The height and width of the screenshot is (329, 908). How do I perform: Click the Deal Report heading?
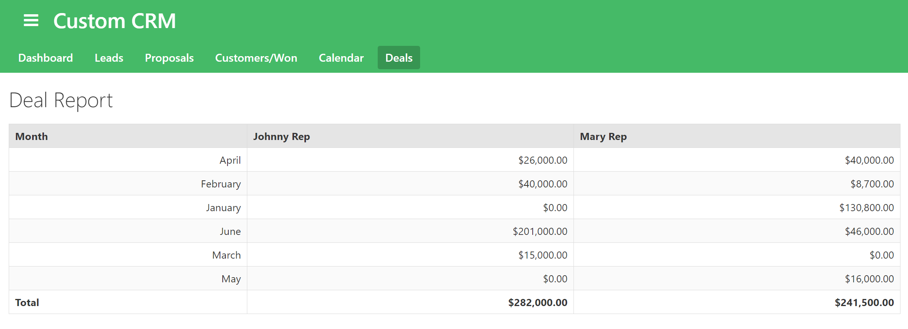[61, 100]
